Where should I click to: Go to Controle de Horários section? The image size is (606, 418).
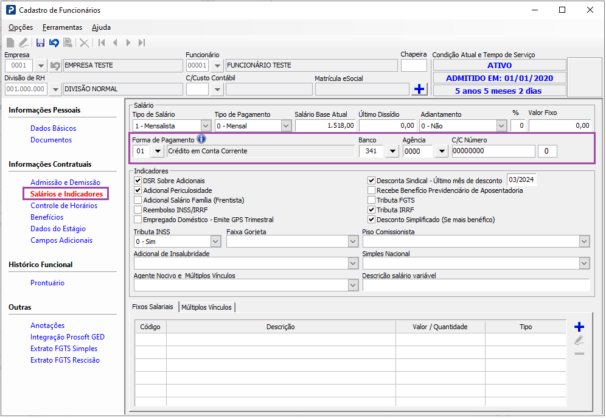(x=64, y=206)
